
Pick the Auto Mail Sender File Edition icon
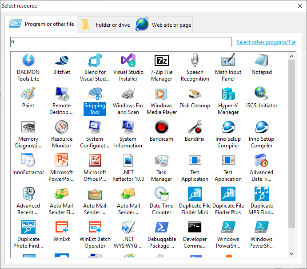(62, 194)
